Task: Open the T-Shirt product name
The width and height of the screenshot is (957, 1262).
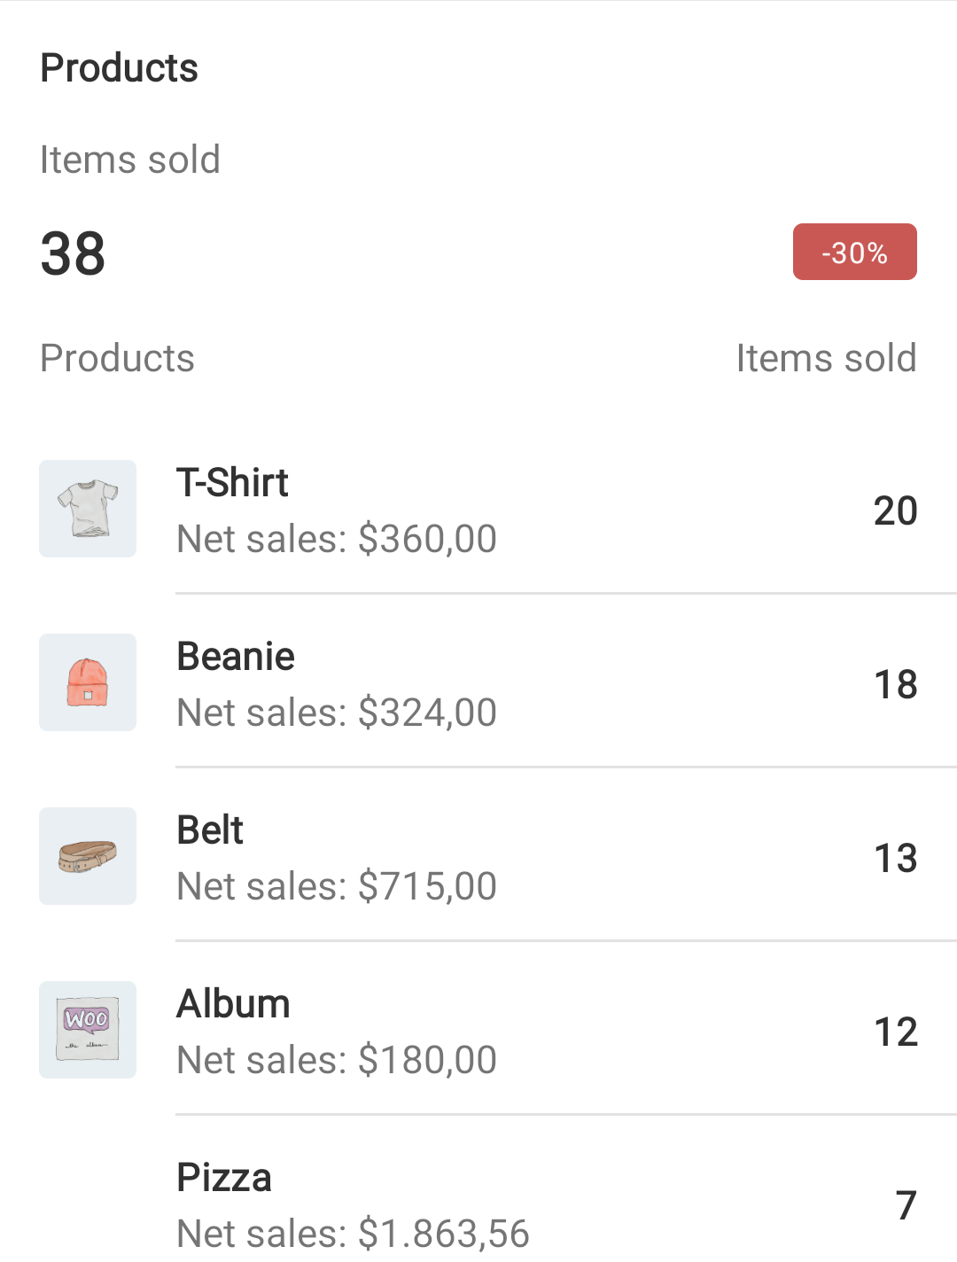Action: click(x=232, y=483)
